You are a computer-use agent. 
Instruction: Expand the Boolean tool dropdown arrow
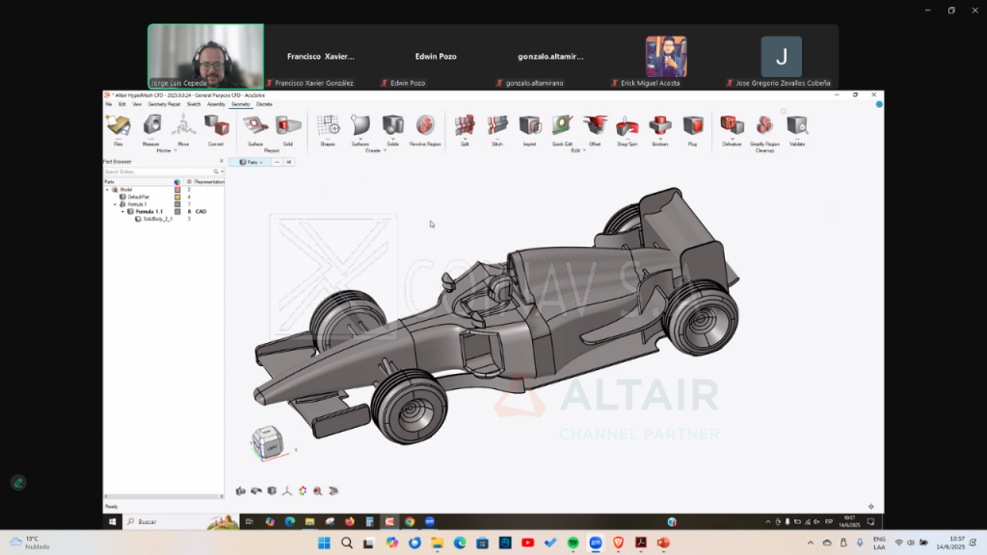click(x=659, y=138)
